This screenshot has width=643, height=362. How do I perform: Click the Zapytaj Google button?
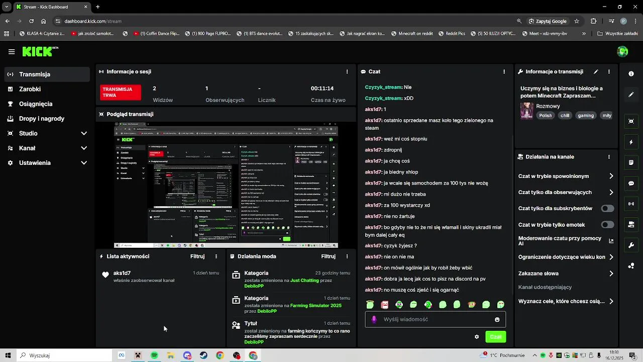click(548, 21)
